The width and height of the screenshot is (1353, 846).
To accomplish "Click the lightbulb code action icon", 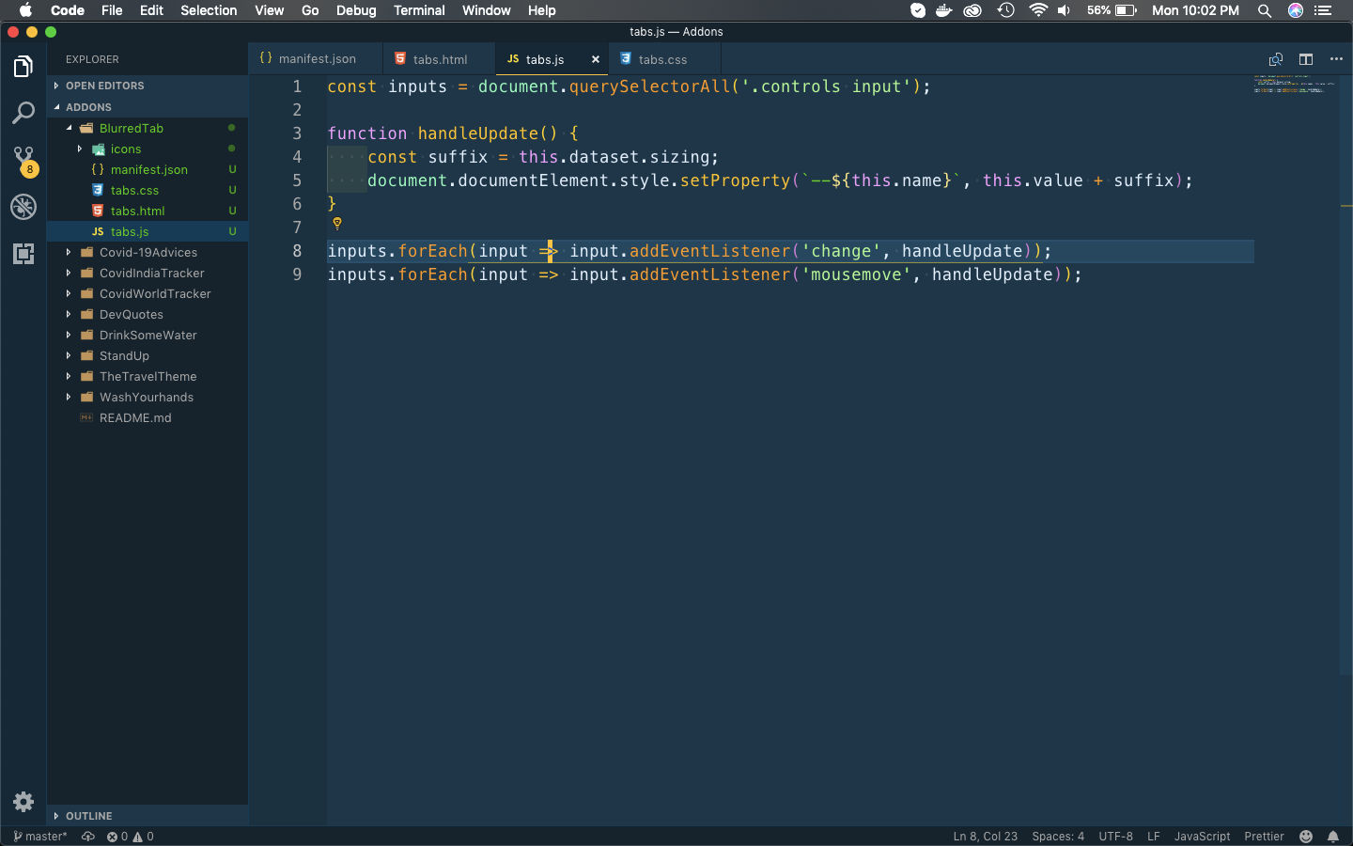I will (337, 224).
